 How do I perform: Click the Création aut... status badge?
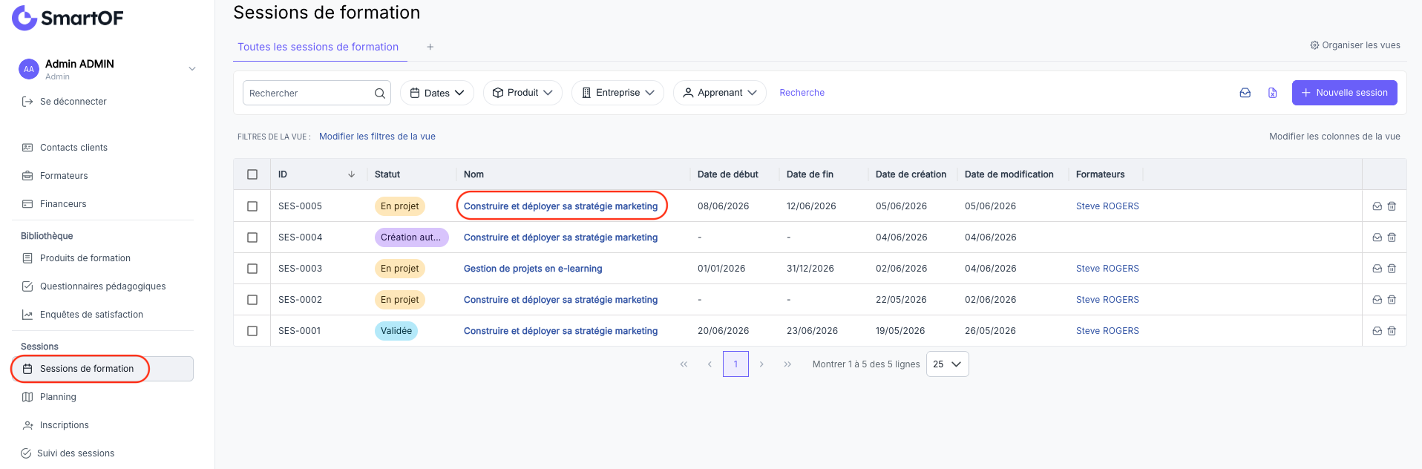click(411, 237)
